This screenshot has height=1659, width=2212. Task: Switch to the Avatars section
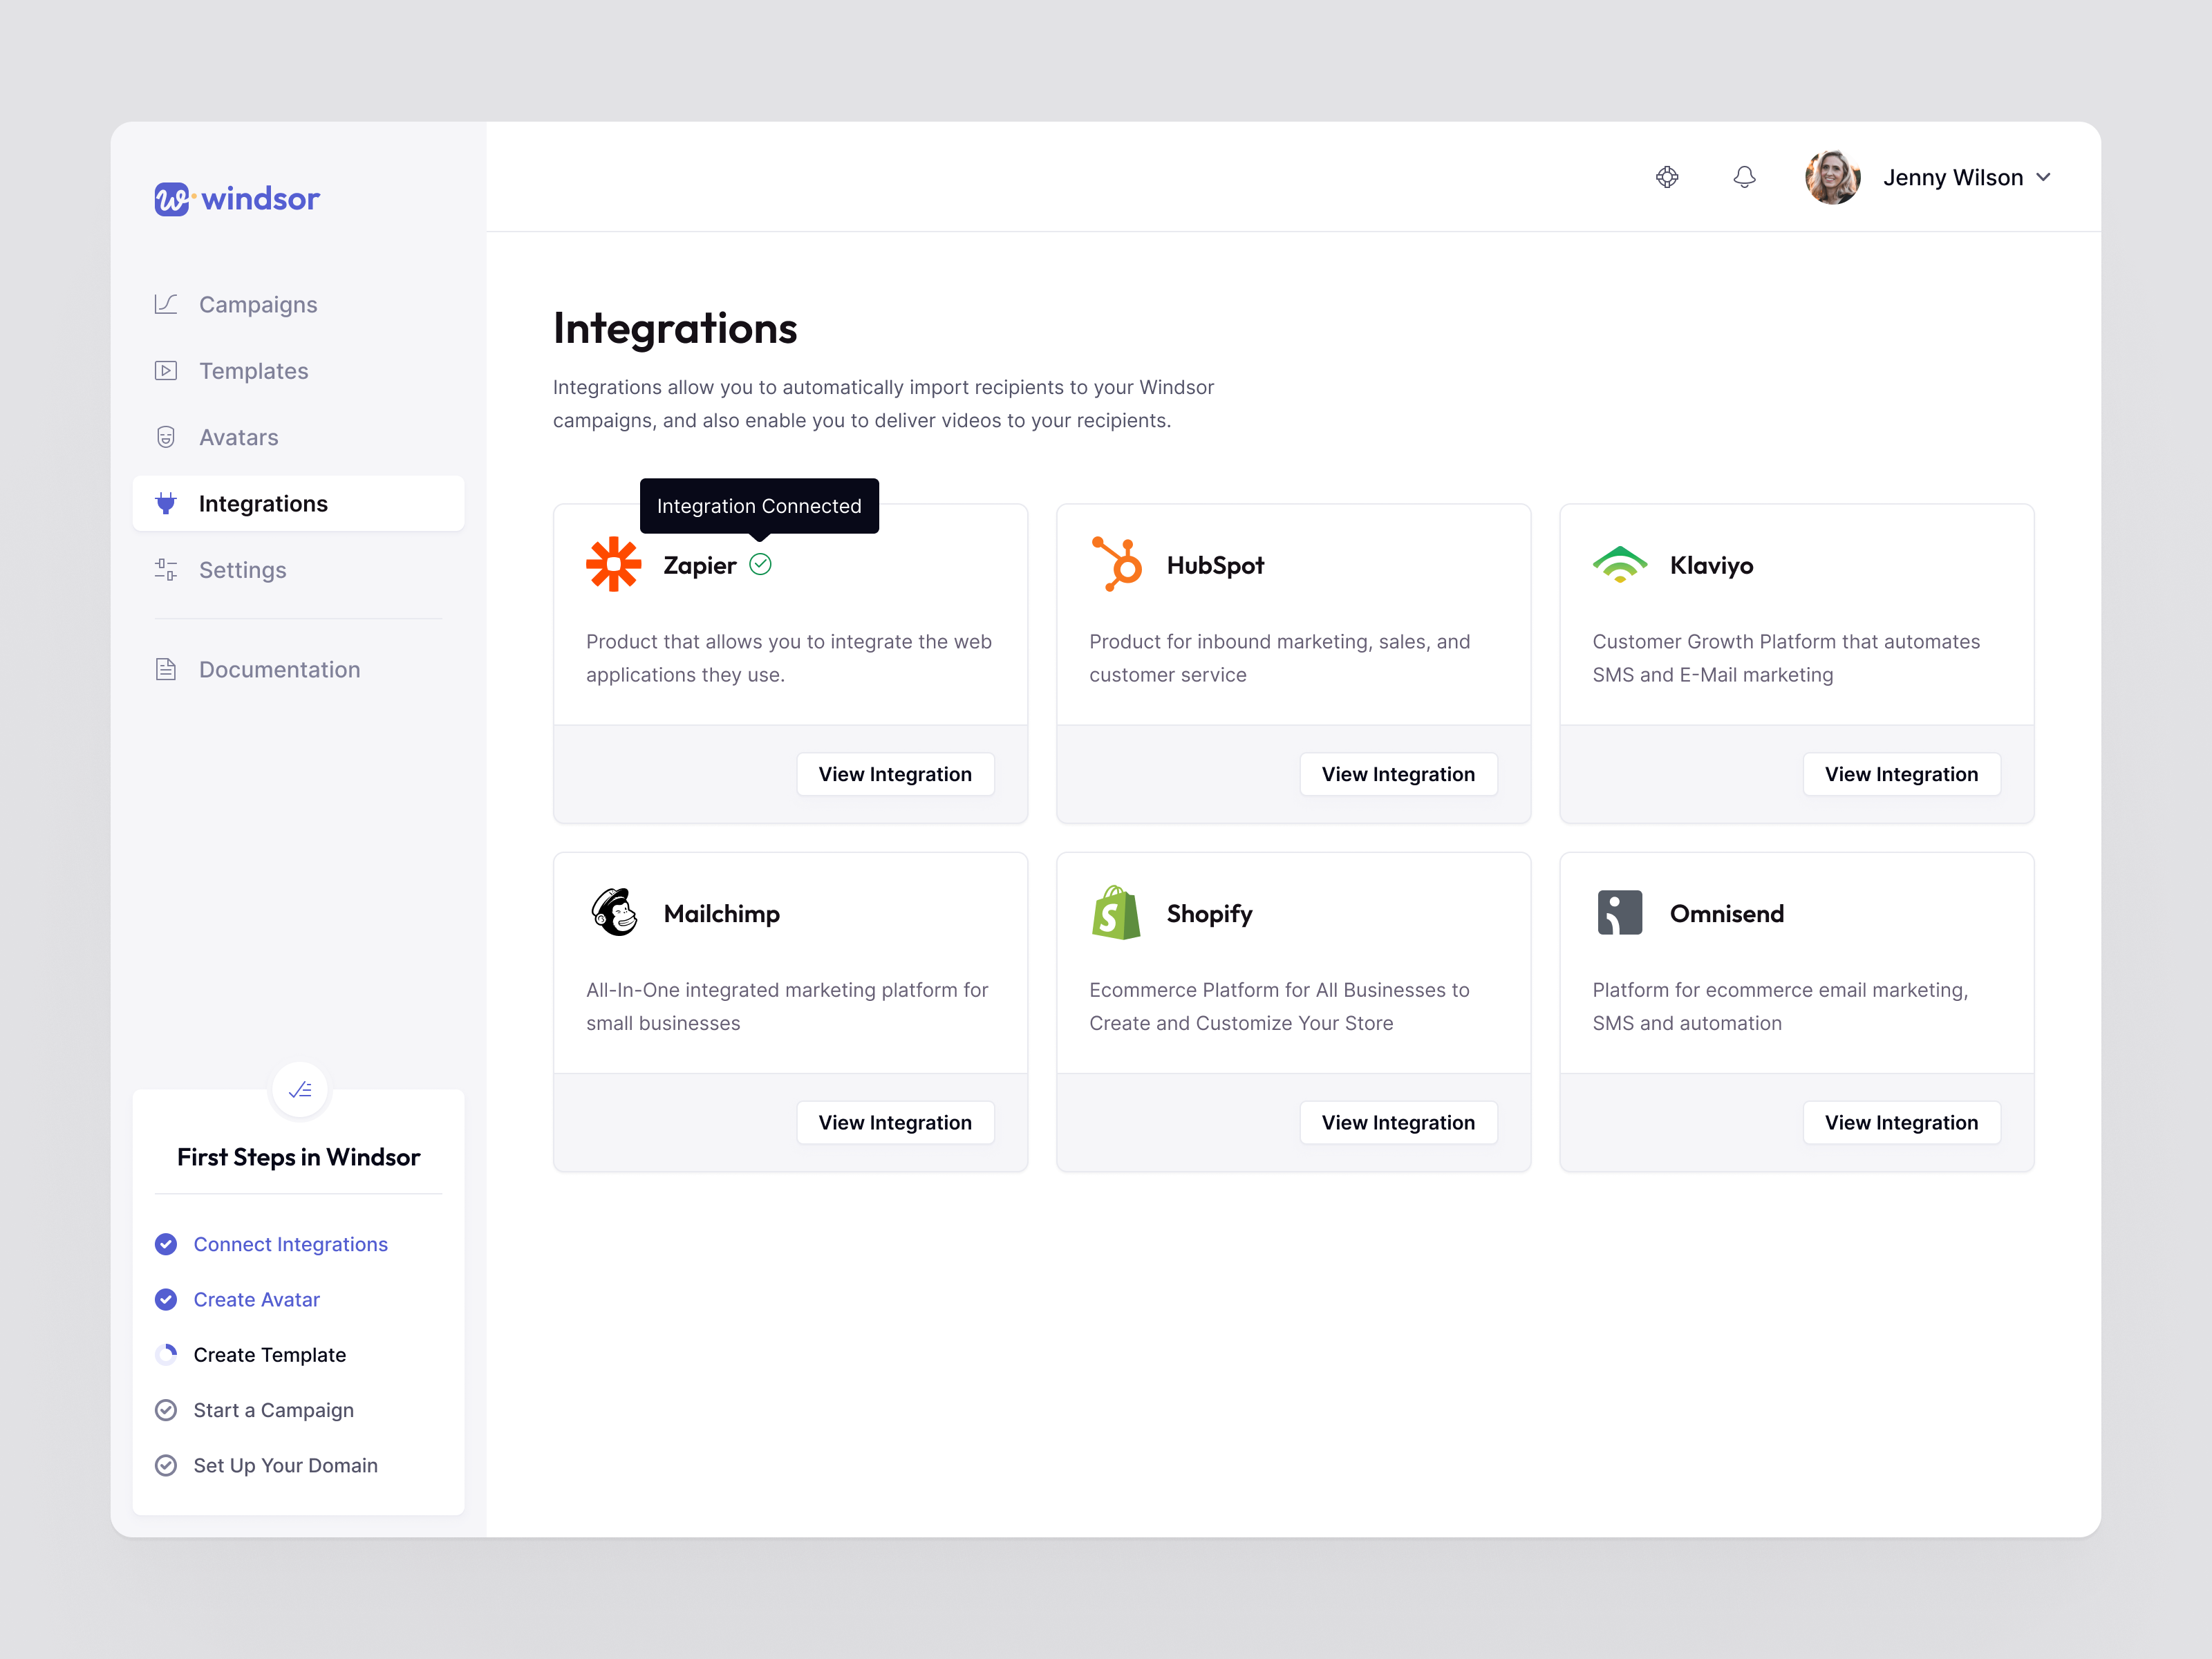pos(238,437)
